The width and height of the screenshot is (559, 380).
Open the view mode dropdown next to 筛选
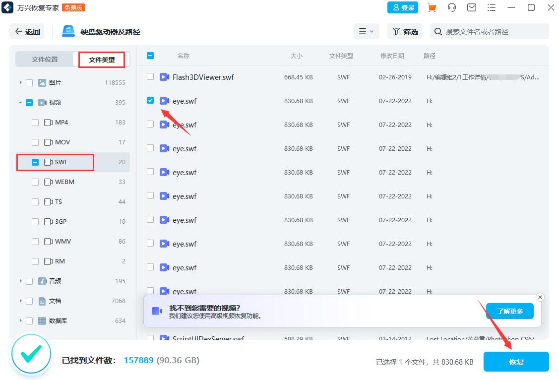pos(366,31)
